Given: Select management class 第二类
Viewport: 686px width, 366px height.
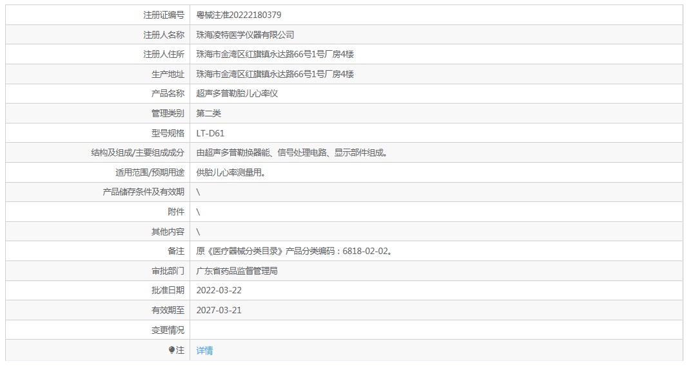Looking at the screenshot, I should (x=208, y=113).
